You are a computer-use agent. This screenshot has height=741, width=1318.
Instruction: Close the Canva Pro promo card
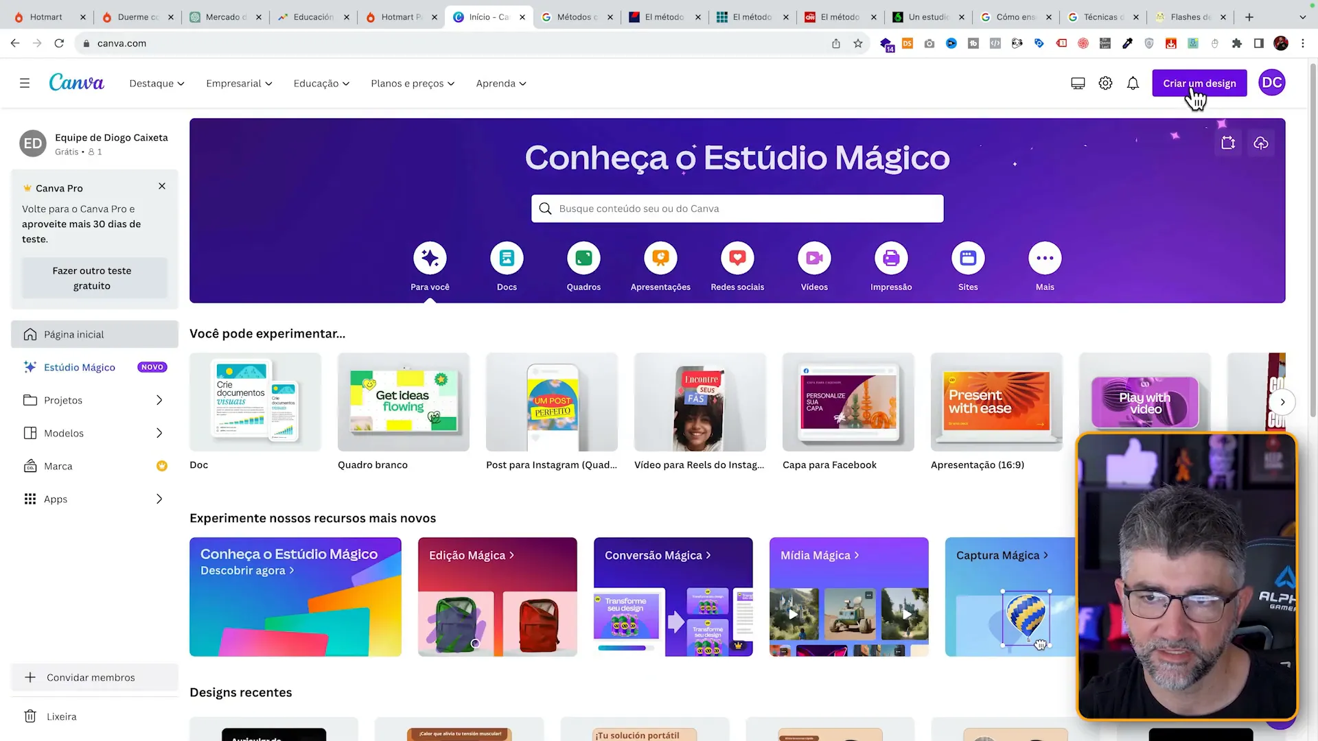point(162,186)
